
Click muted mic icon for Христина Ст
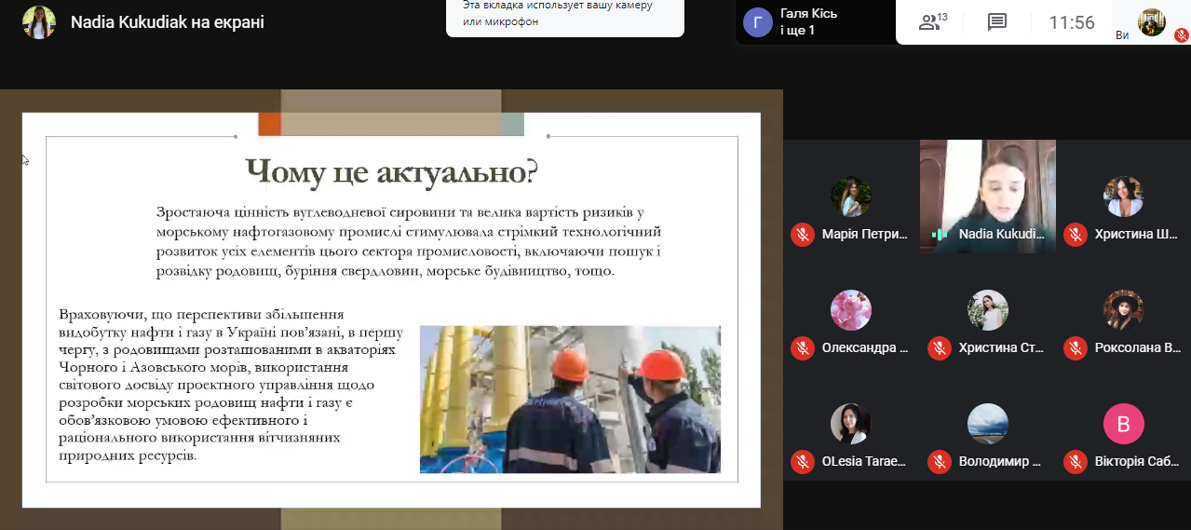(x=939, y=348)
